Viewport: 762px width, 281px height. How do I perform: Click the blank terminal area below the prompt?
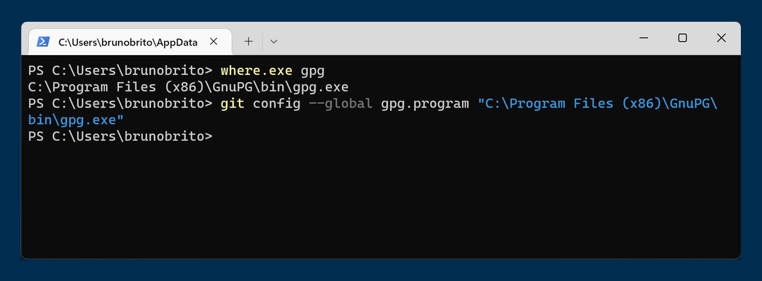tap(381, 205)
